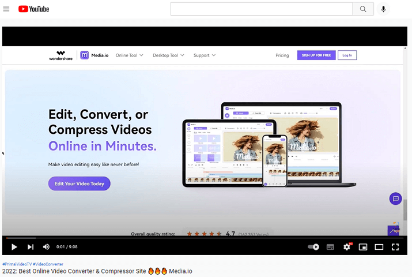
Task: Open the #VideoConverter hashtag link
Action: click(48, 264)
